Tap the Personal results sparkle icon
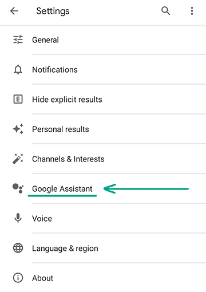The image size is (206, 292). (18, 129)
